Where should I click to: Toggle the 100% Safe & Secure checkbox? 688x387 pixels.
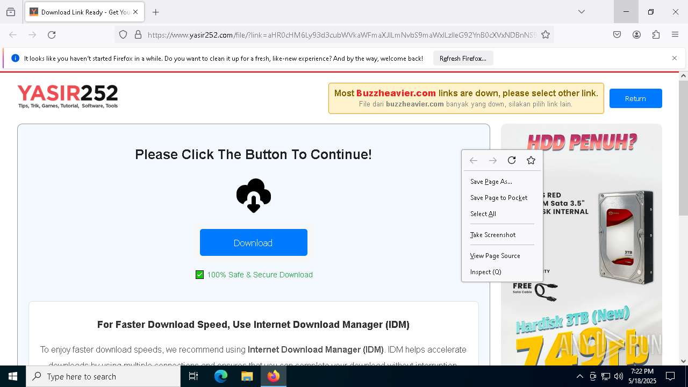200,275
